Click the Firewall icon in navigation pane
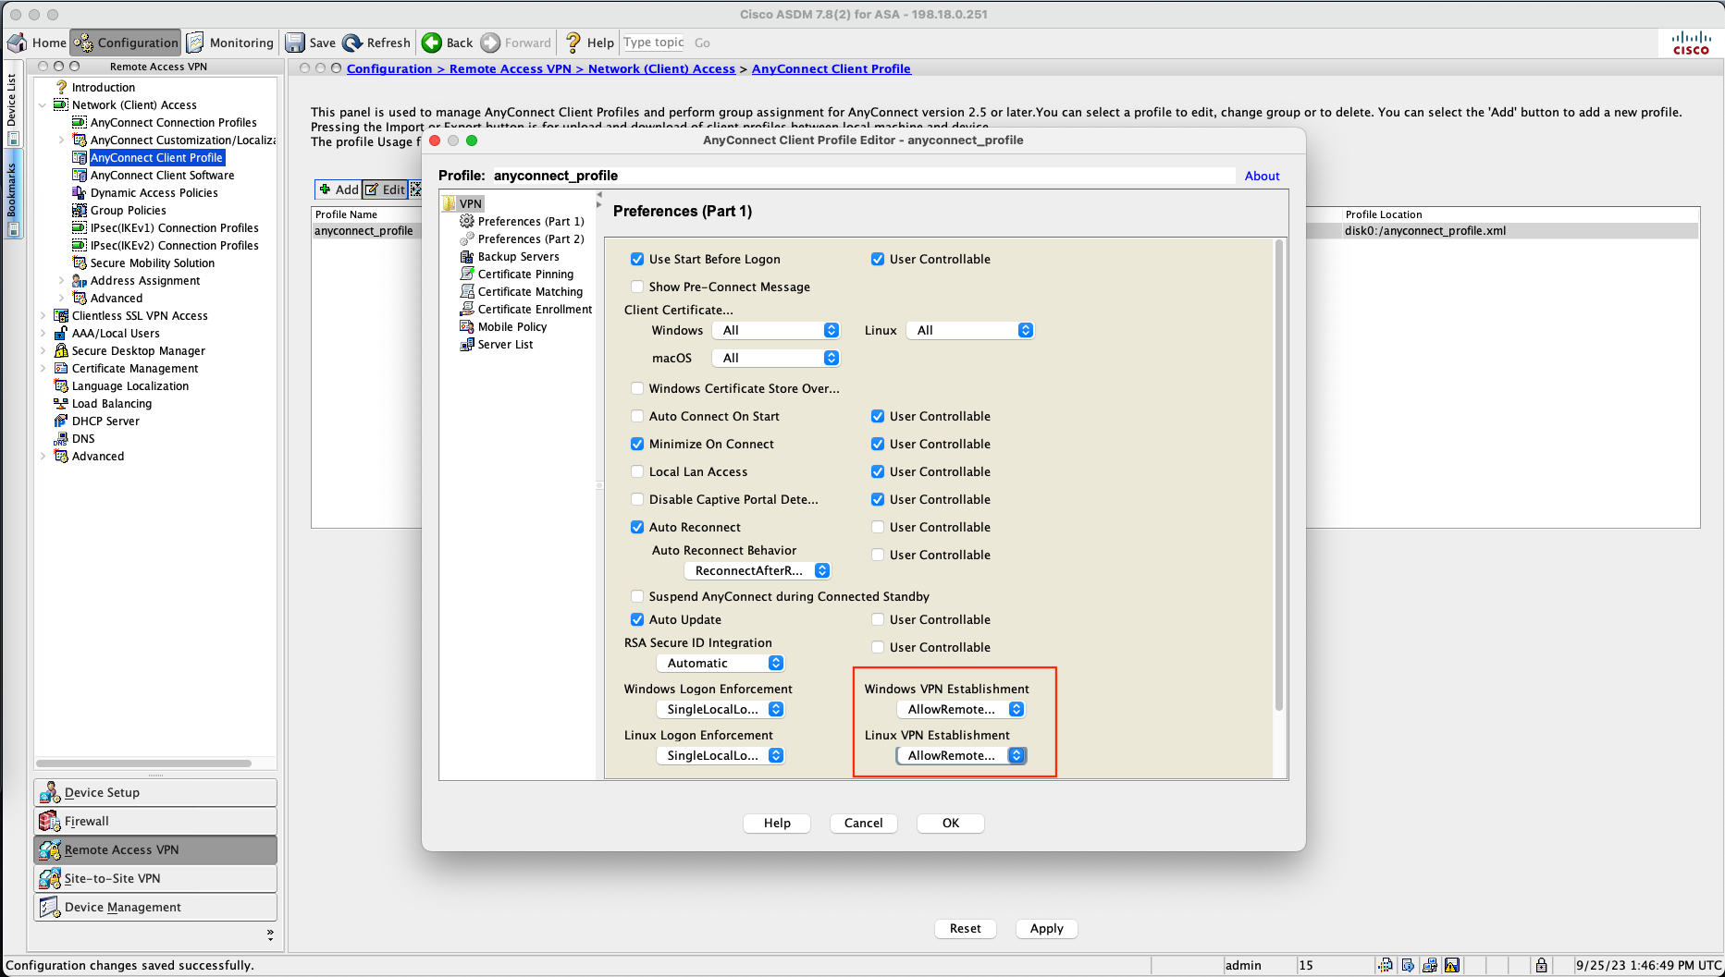 pyautogui.click(x=50, y=821)
